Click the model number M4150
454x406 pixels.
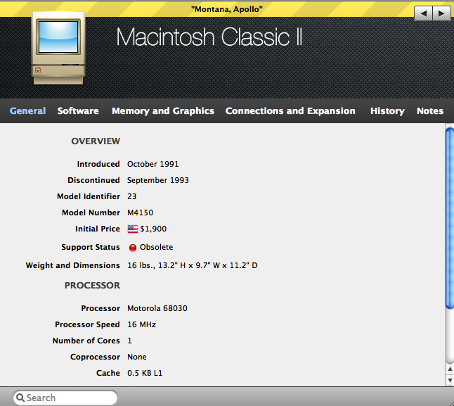(x=140, y=212)
